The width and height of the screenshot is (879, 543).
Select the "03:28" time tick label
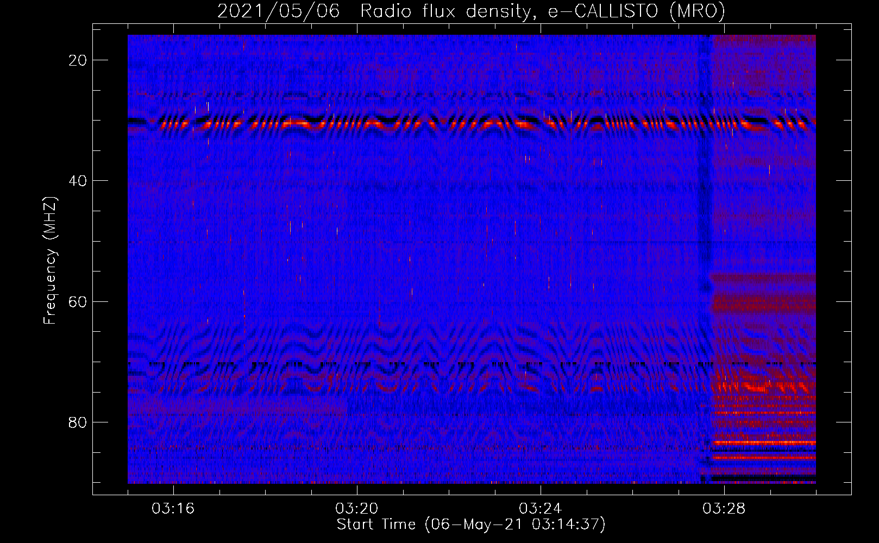pyautogui.click(x=724, y=509)
